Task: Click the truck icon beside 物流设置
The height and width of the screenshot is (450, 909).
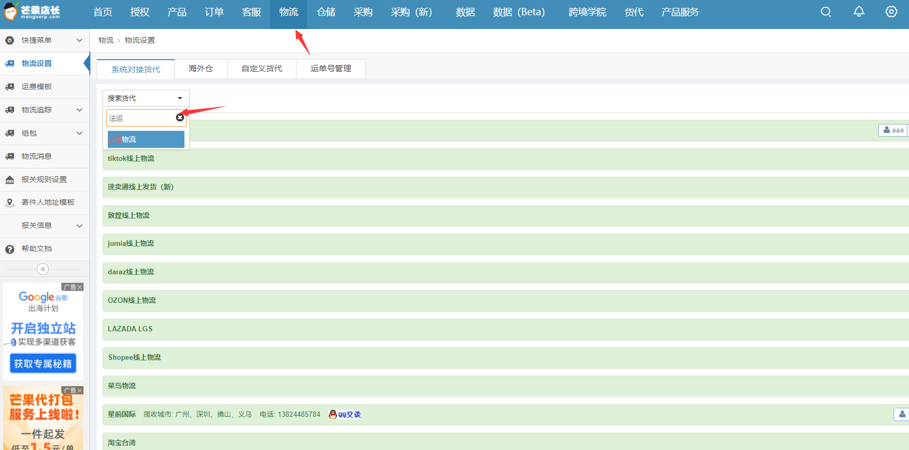Action: tap(10, 63)
